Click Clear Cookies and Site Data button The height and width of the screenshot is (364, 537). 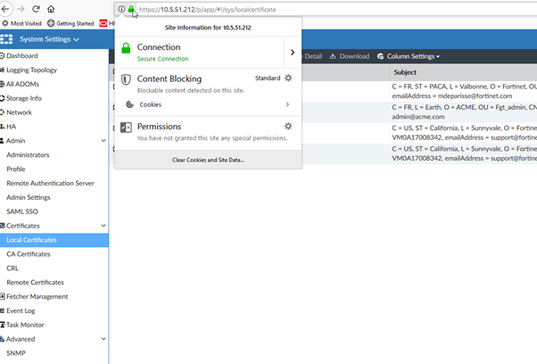208,160
